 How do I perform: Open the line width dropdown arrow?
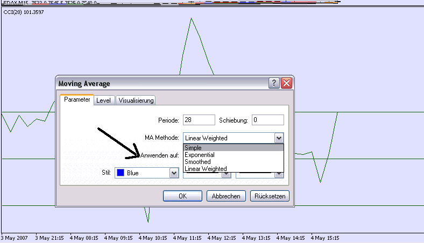tap(279, 175)
